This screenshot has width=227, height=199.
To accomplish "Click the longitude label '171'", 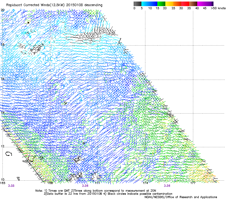I will (98, 183).
